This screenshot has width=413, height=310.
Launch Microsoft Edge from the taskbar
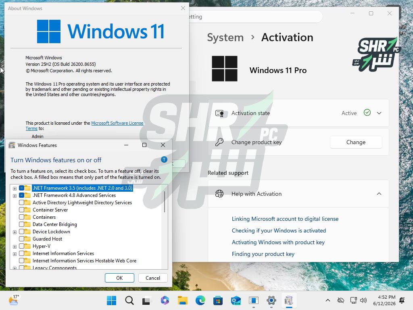200,300
